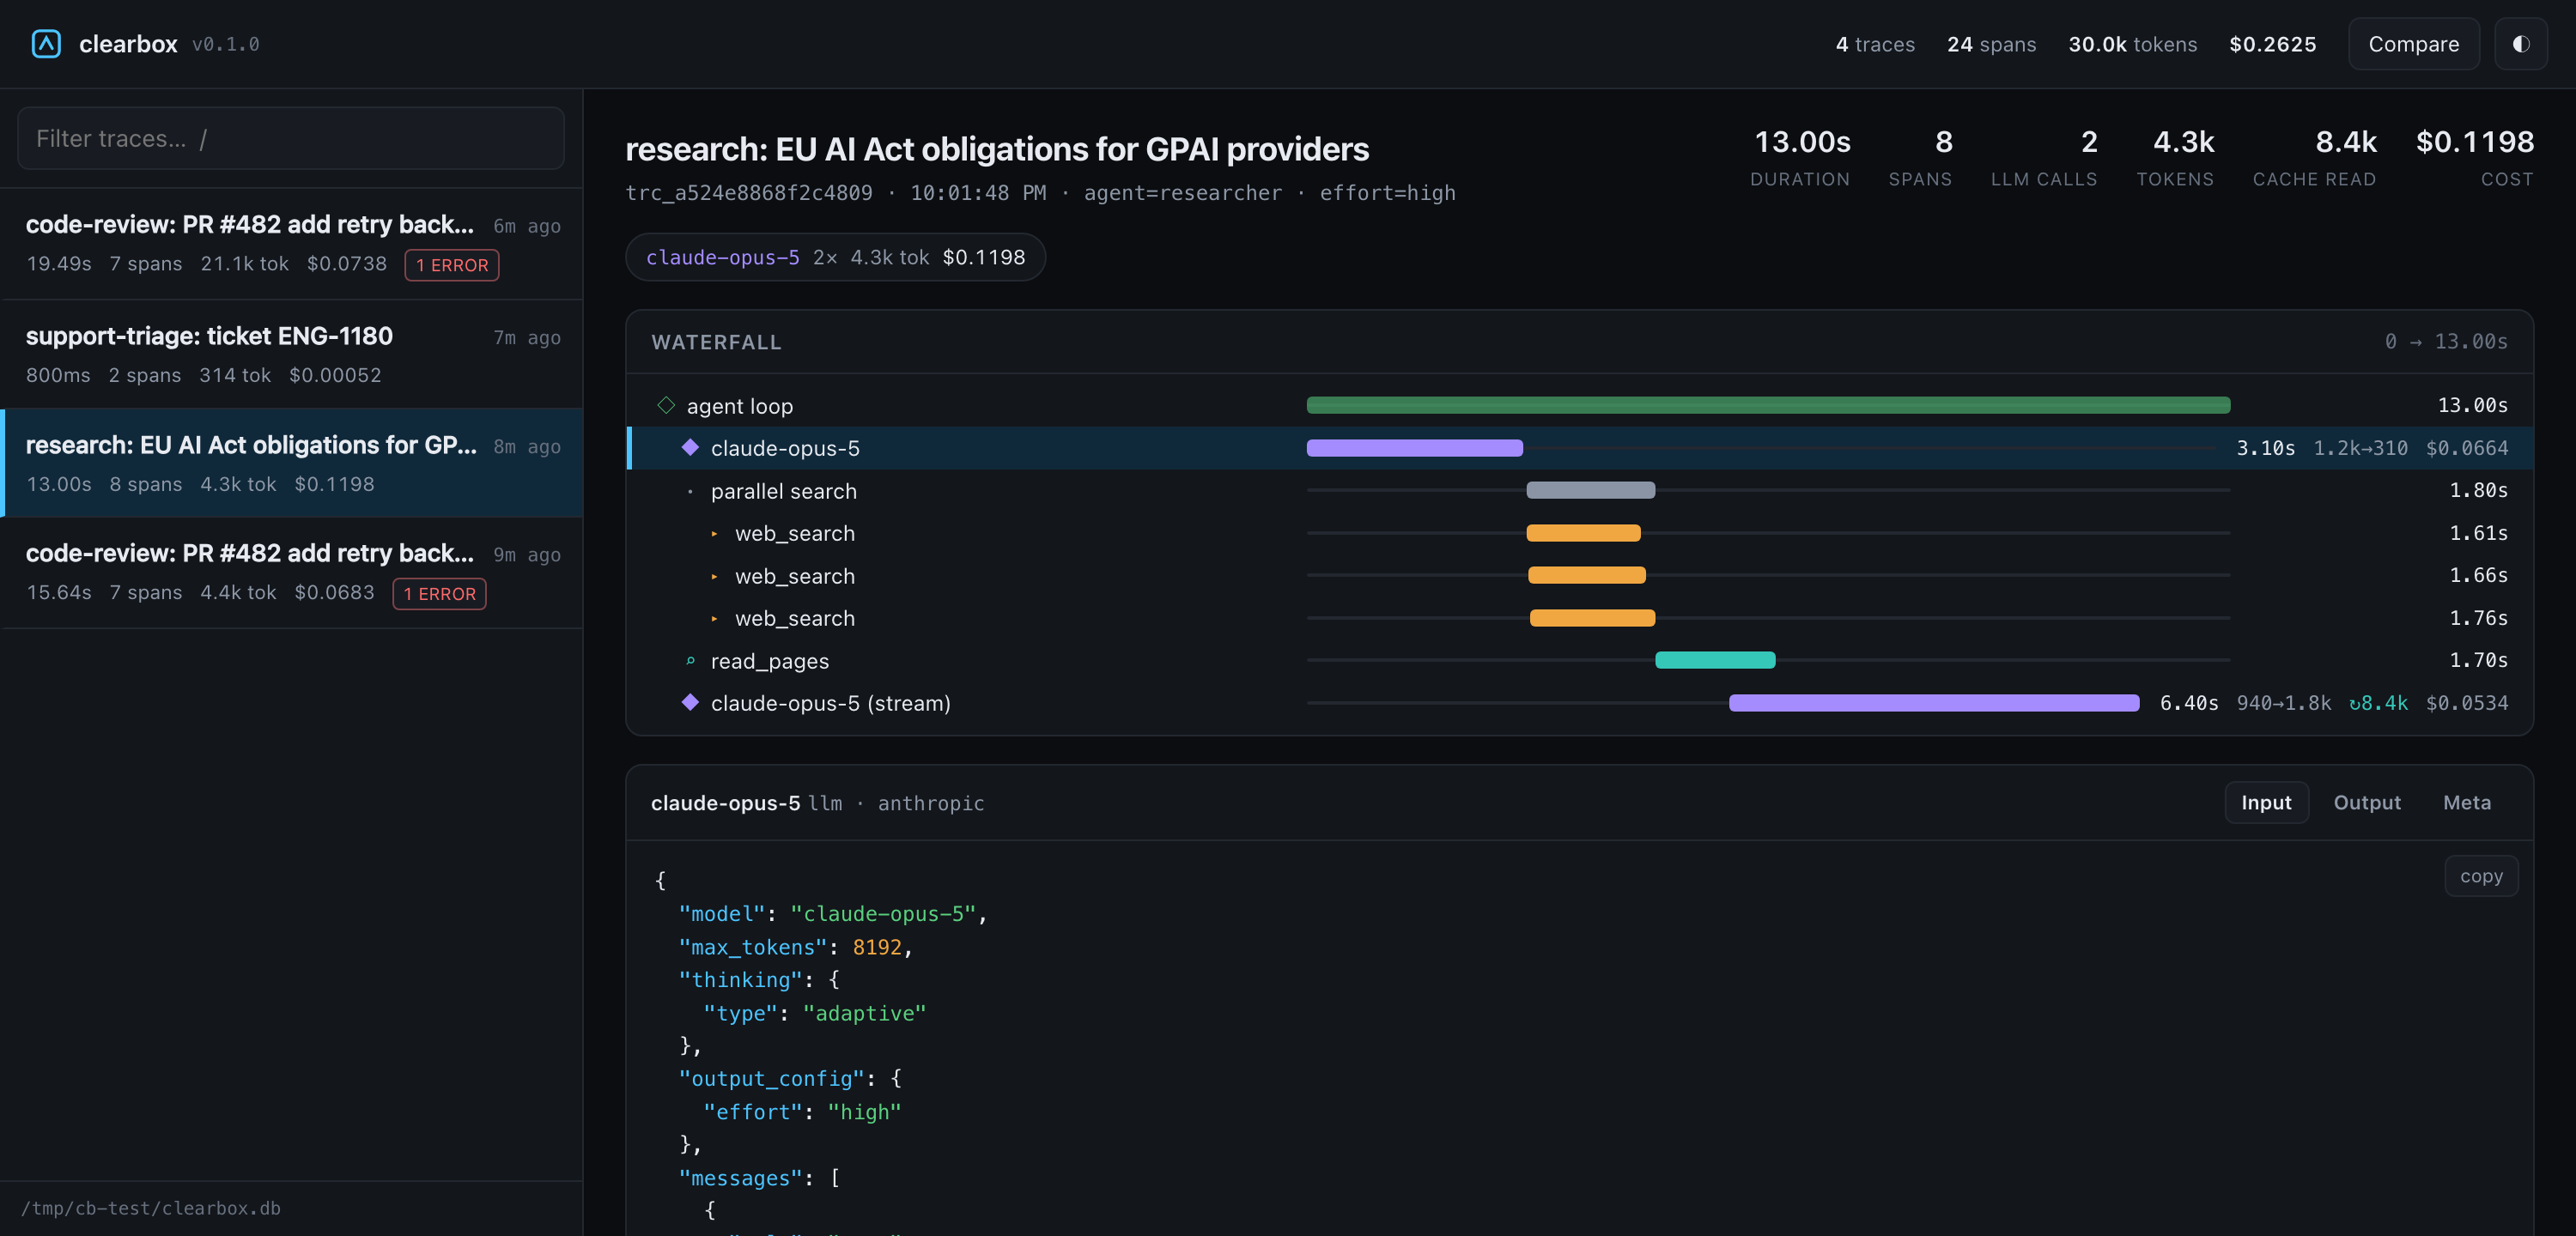Switch to the Meta tab

pos(2466,802)
